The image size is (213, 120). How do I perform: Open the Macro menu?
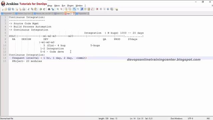coord(57,6)
